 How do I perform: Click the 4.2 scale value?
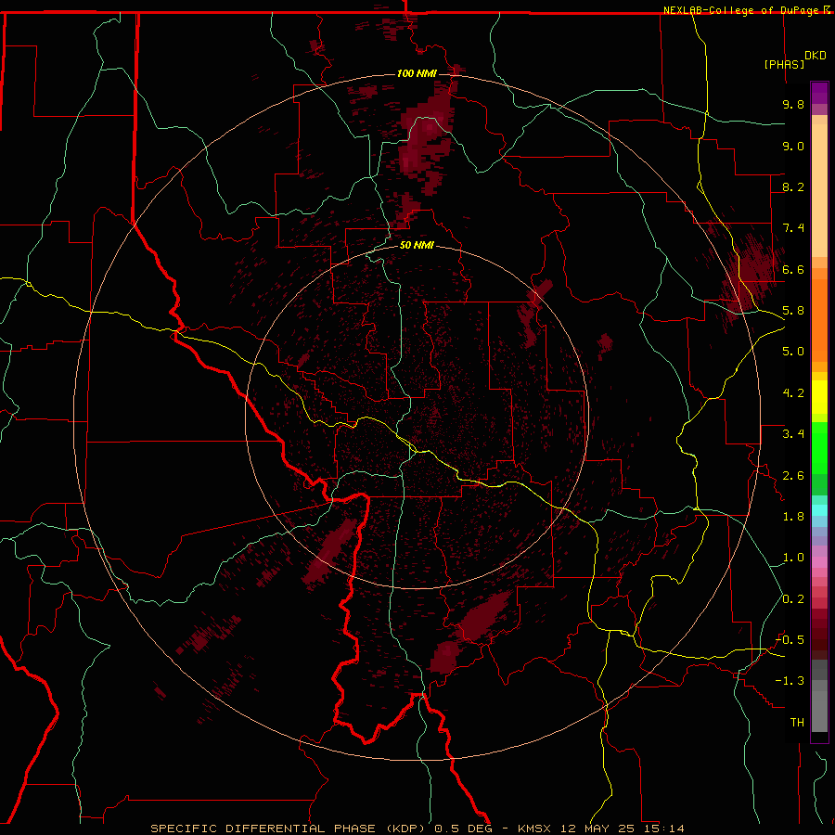(x=793, y=393)
